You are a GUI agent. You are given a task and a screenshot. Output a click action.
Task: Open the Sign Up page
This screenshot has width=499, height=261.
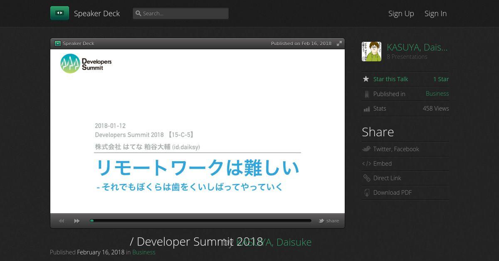(x=401, y=13)
